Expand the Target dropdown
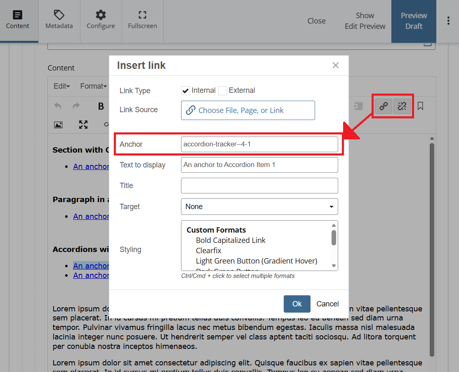The image size is (459, 372). click(259, 207)
